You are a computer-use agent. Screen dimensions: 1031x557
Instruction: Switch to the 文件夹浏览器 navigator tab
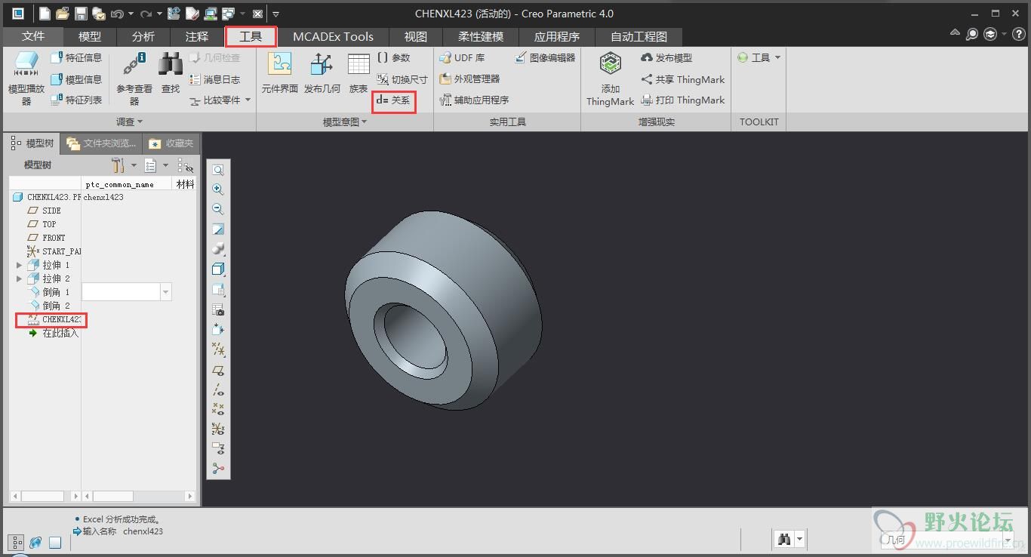101,143
